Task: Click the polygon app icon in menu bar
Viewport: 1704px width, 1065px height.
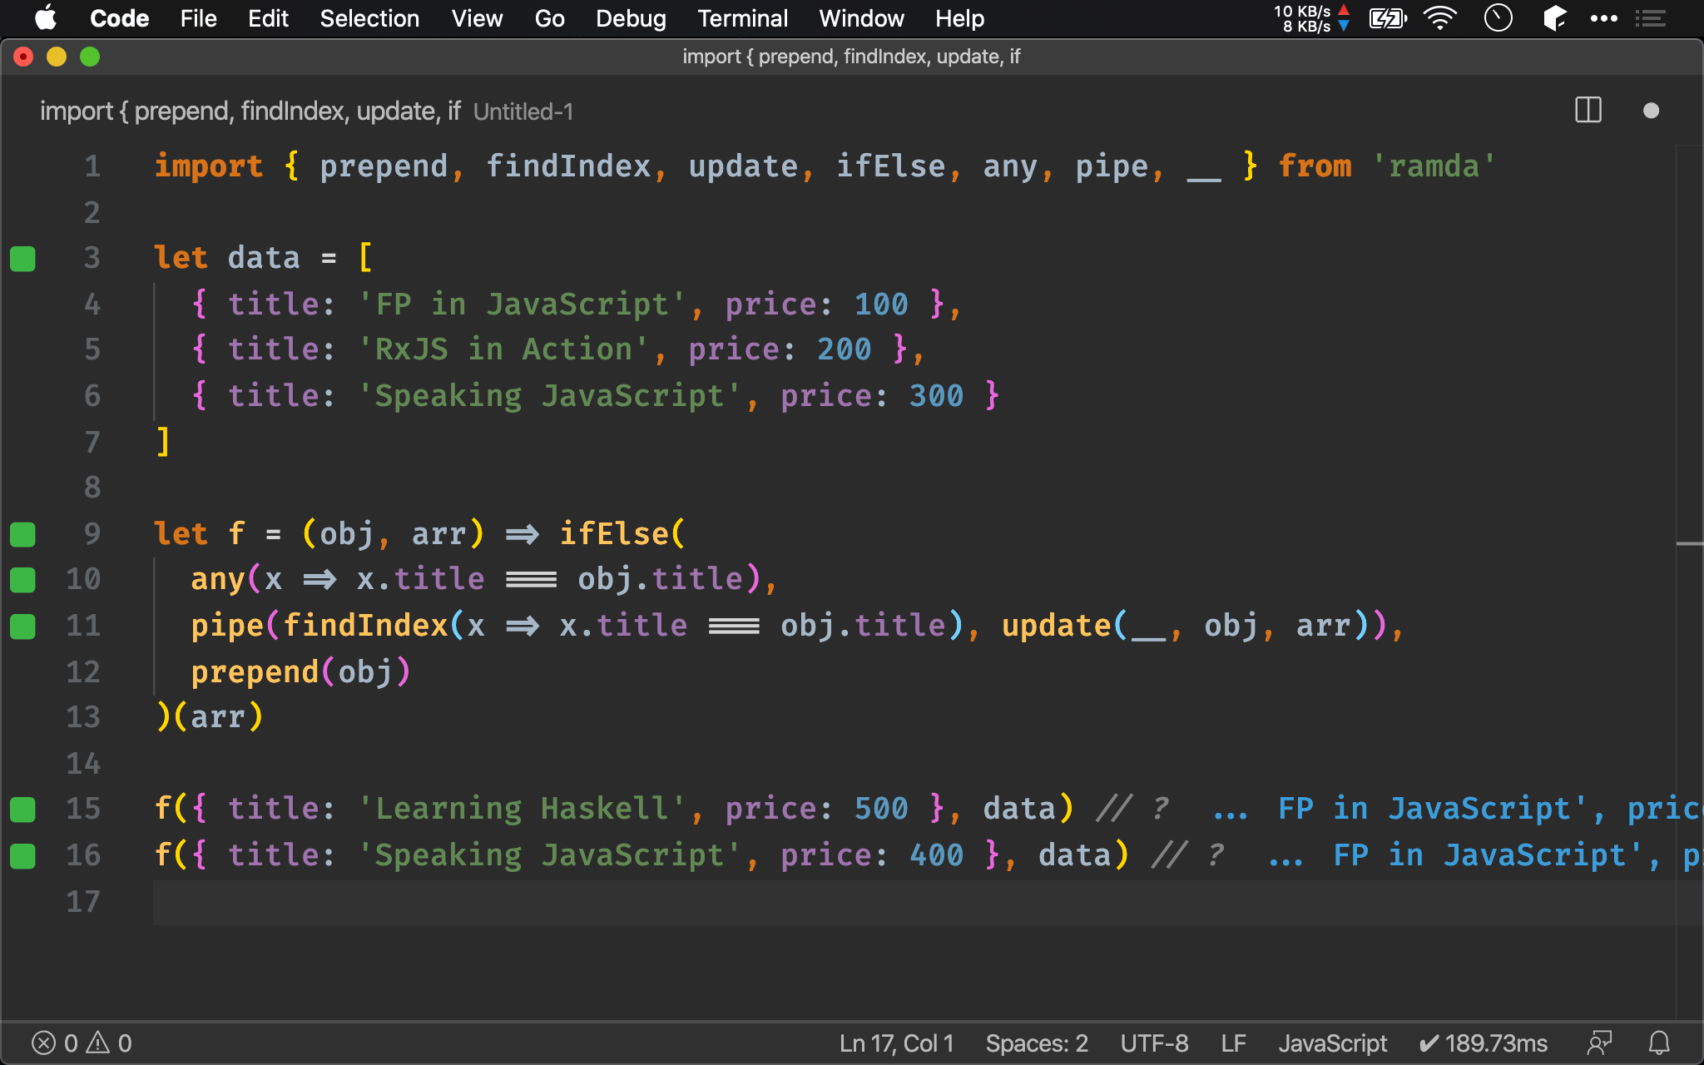Action: [1553, 17]
